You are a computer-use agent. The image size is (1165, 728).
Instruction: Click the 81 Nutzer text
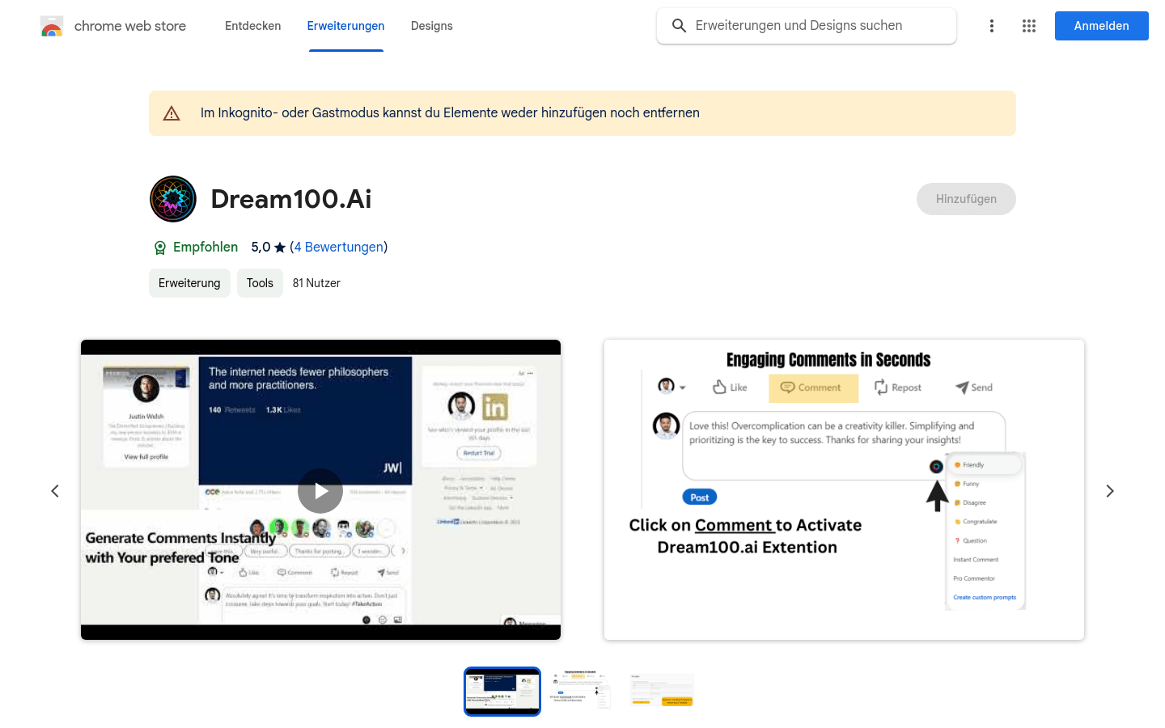pyautogui.click(x=316, y=283)
